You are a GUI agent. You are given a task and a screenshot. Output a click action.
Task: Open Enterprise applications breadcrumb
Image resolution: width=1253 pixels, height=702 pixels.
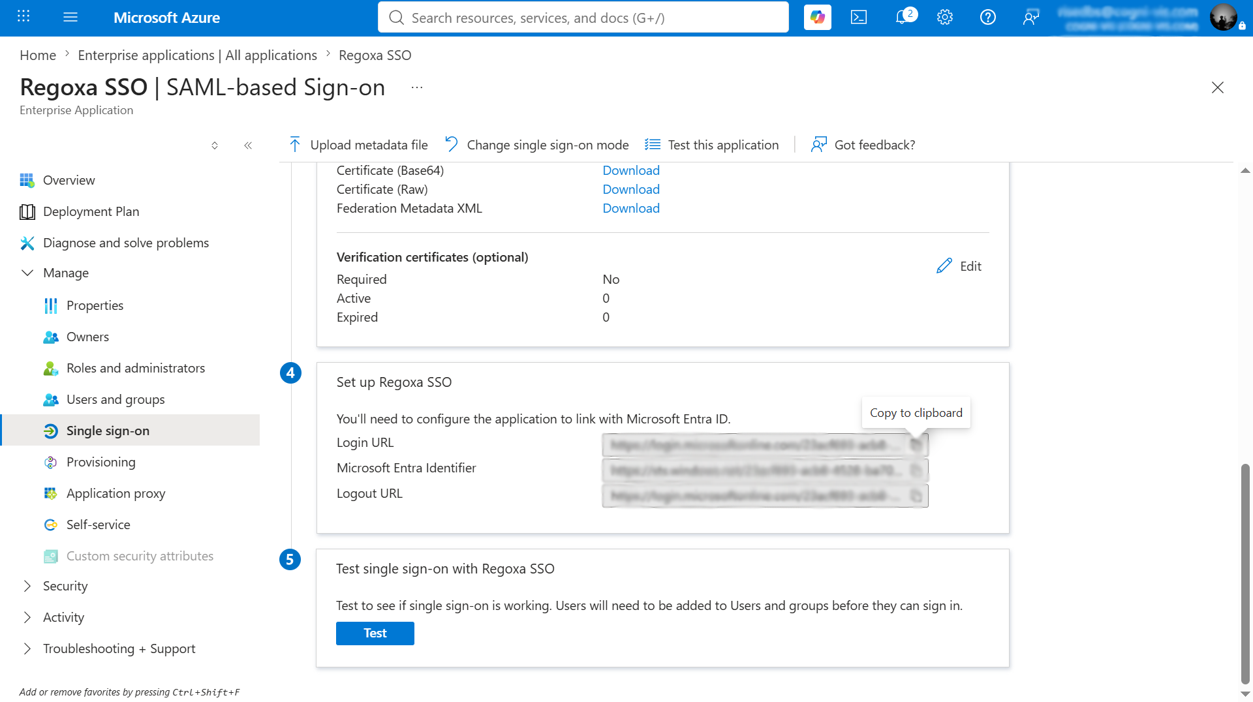tap(197, 55)
